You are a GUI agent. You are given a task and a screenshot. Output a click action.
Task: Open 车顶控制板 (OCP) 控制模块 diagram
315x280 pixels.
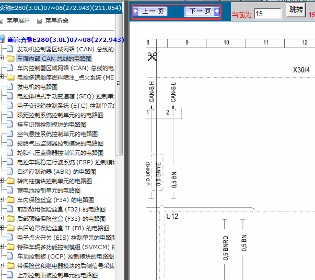[x=65, y=256]
